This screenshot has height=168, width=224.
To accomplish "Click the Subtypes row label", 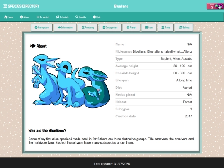I will click(122, 109).
